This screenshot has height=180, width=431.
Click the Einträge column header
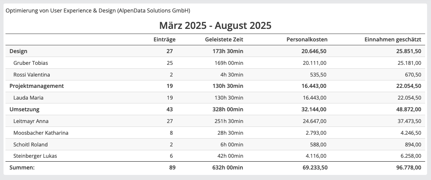[164, 39]
